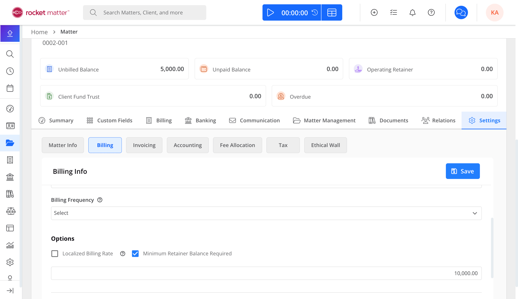Open the bank building sidebar icon

[10, 177]
